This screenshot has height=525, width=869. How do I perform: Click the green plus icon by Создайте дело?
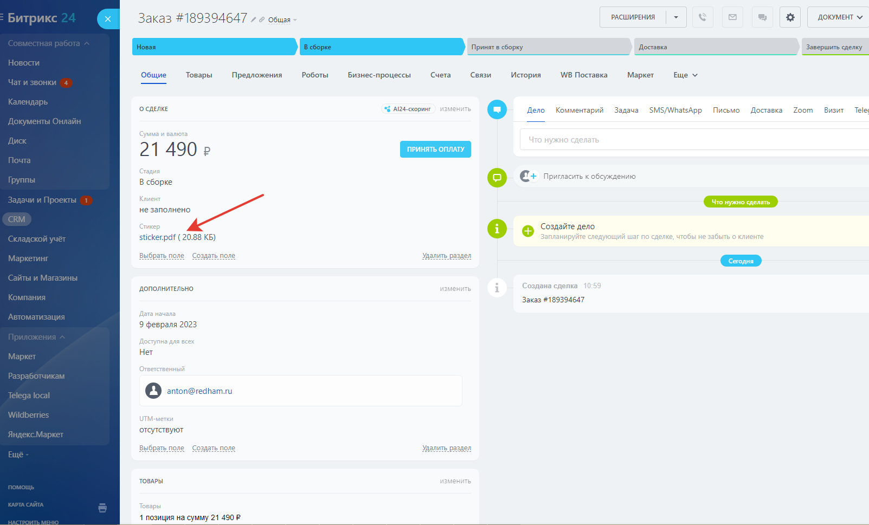pyautogui.click(x=527, y=231)
